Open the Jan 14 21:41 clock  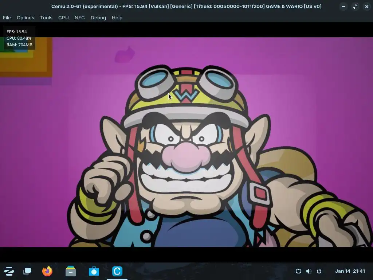(x=350, y=271)
